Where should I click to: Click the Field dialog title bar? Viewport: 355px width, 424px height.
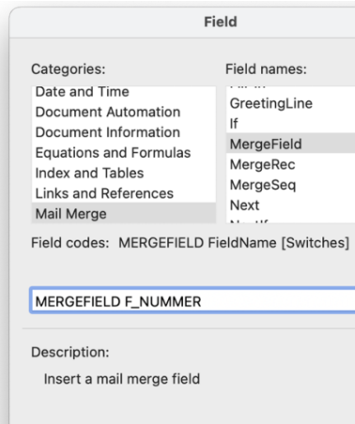point(182,22)
